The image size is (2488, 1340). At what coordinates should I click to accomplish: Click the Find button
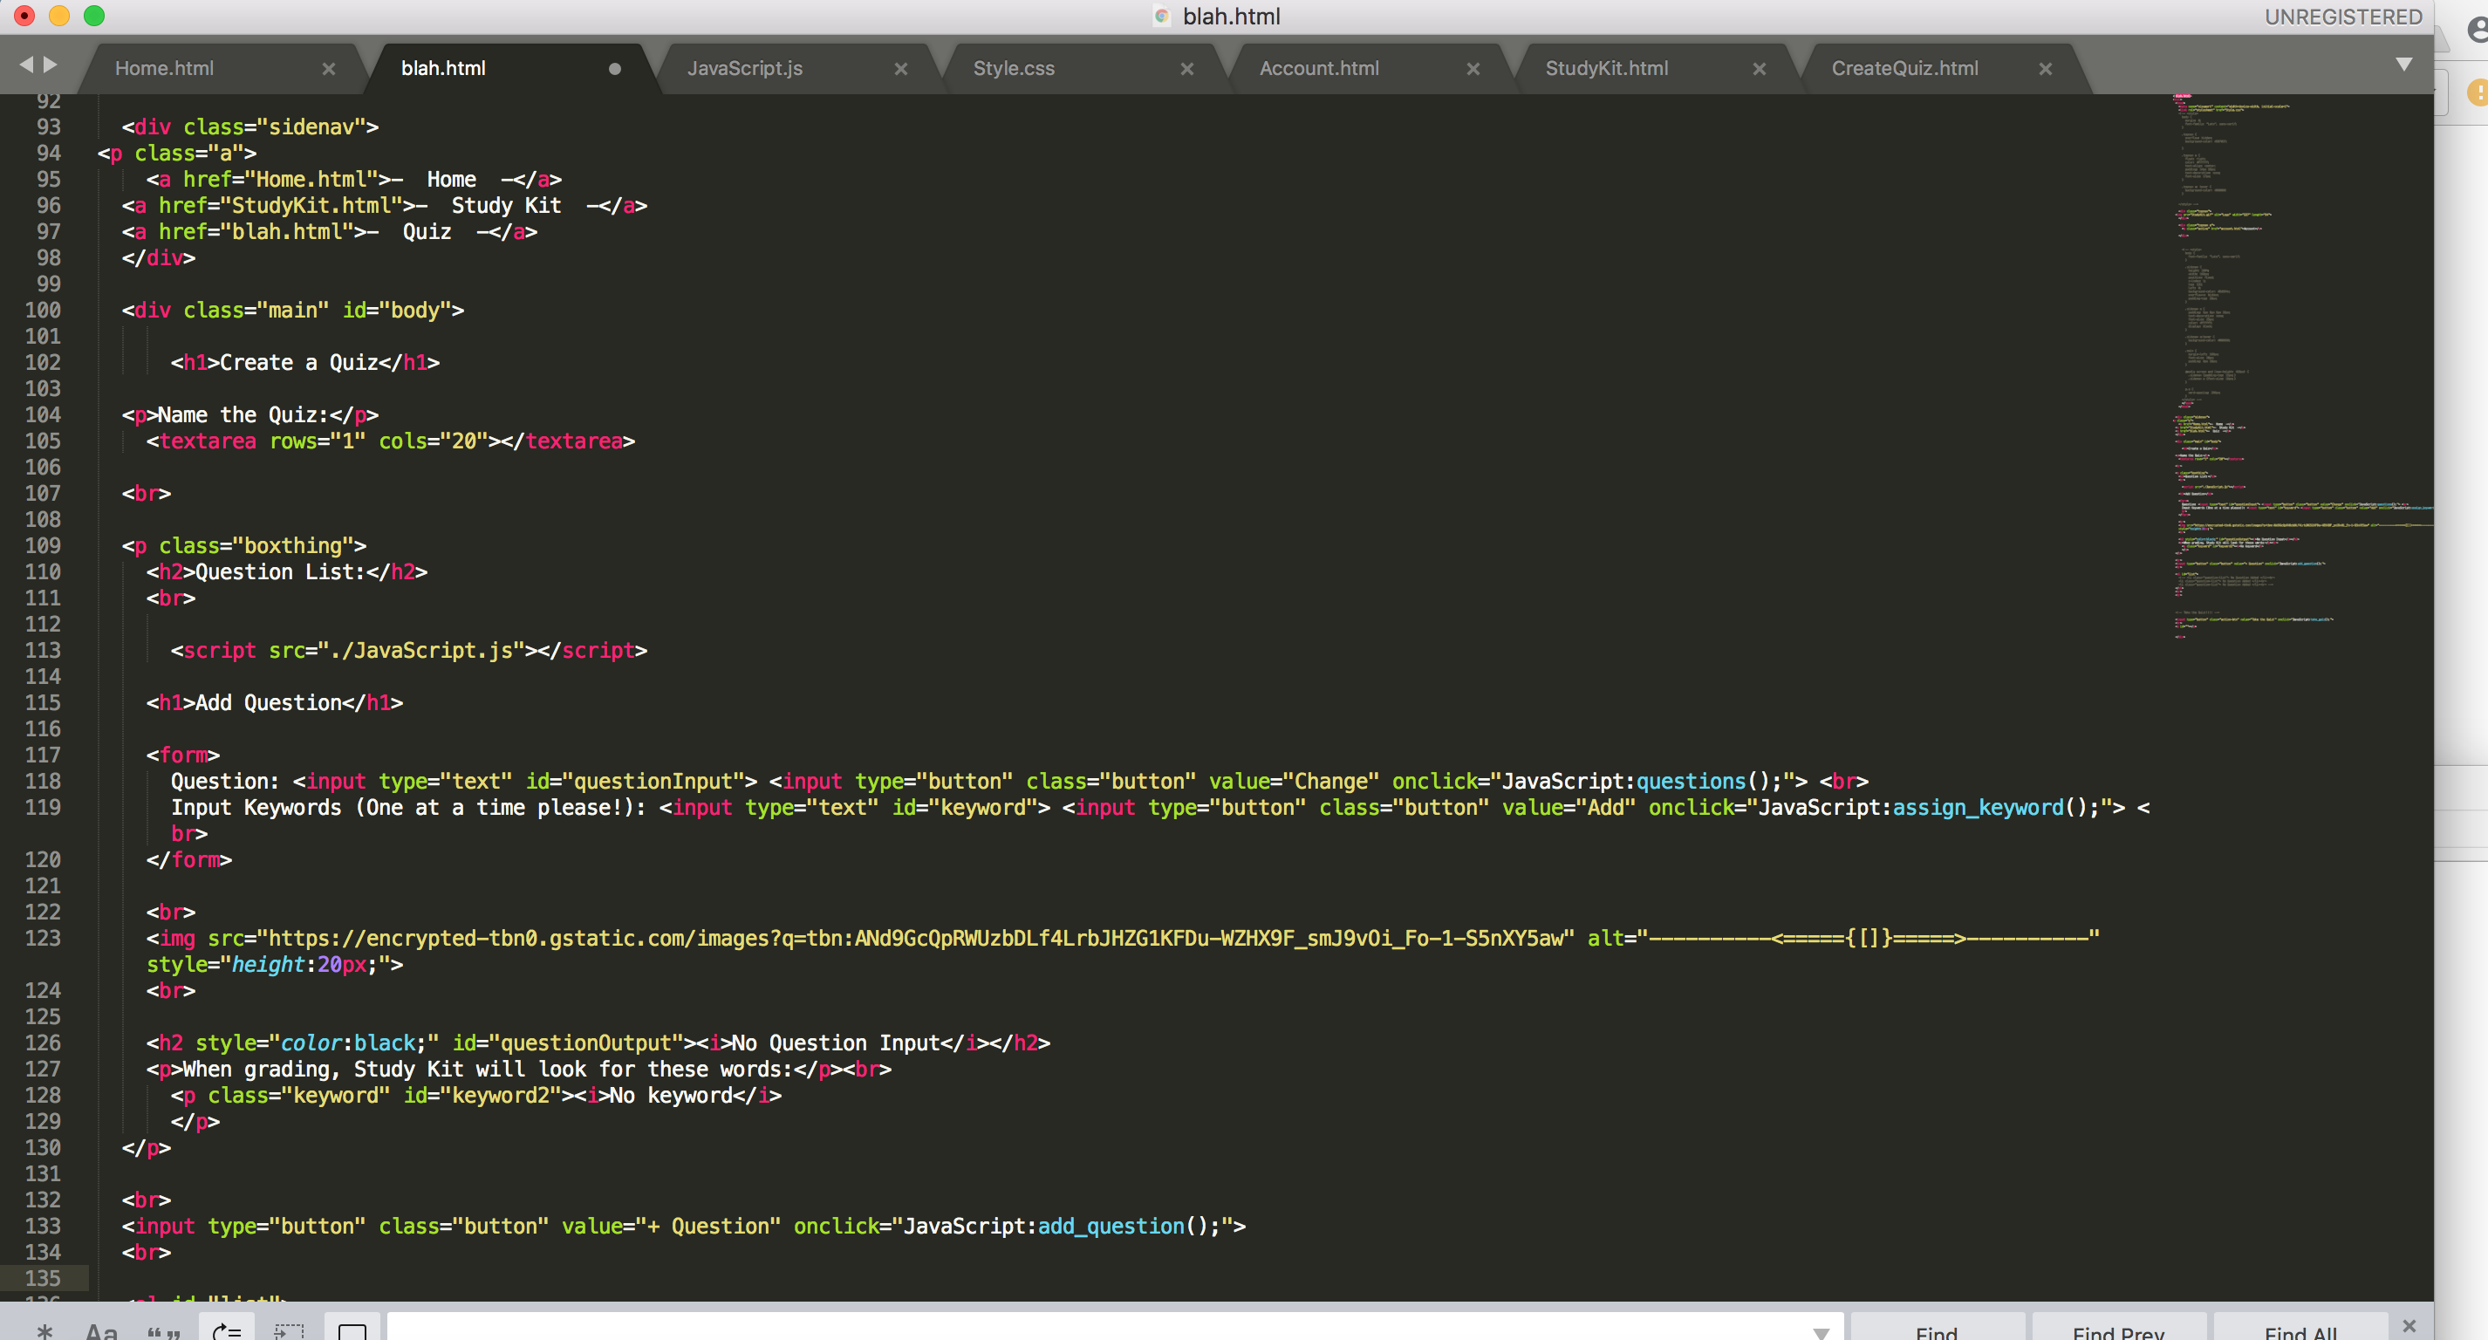1937,1331
